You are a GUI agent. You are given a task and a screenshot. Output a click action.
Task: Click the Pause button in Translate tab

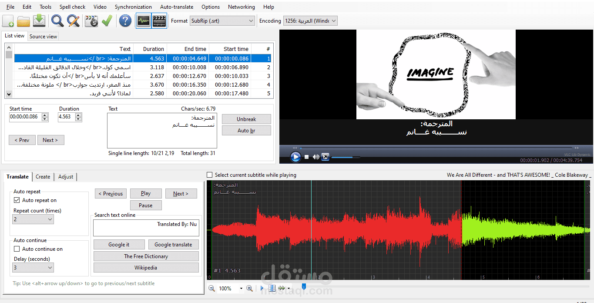pyautogui.click(x=146, y=205)
